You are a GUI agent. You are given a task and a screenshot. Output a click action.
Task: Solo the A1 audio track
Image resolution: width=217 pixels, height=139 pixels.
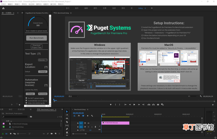pos(92,127)
